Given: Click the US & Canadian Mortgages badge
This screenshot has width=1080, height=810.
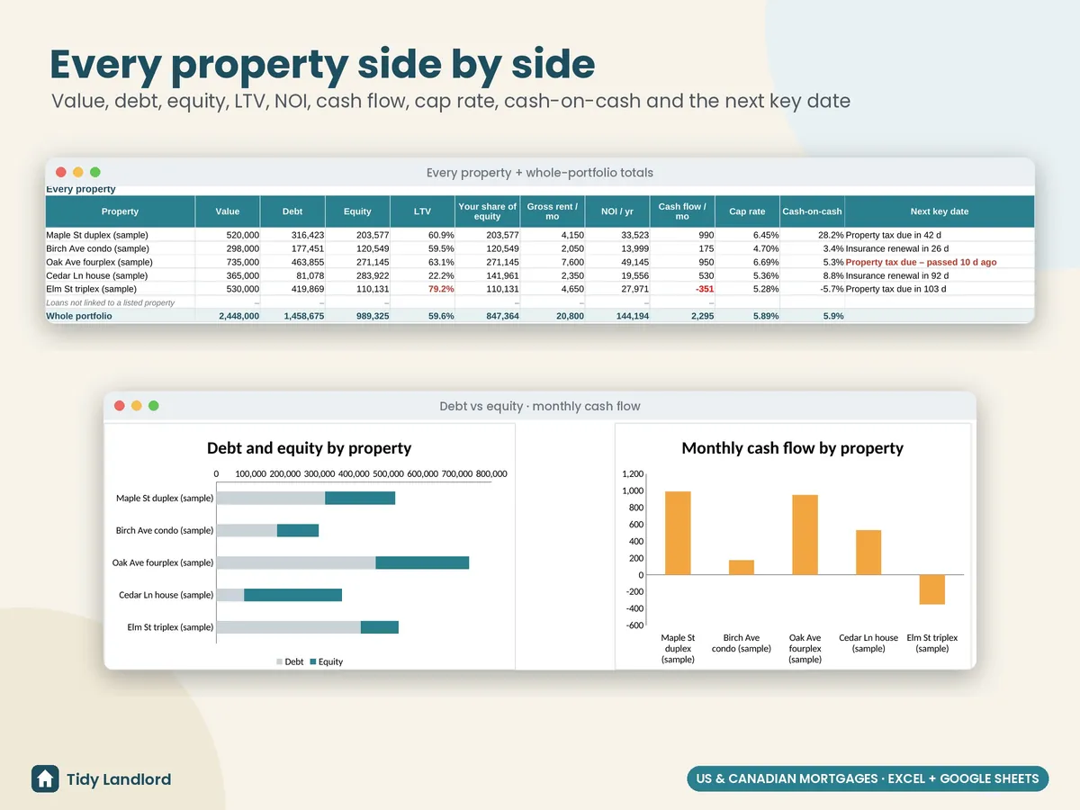Looking at the screenshot, I should tap(868, 778).
